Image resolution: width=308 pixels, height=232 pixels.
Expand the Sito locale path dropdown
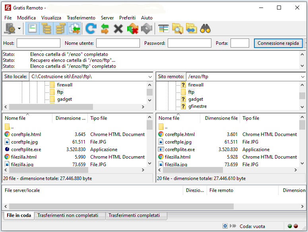[150, 77]
